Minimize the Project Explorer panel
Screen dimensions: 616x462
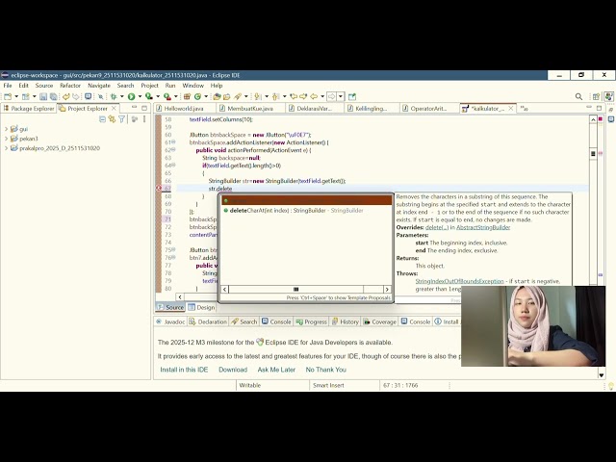pyautogui.click(x=135, y=108)
